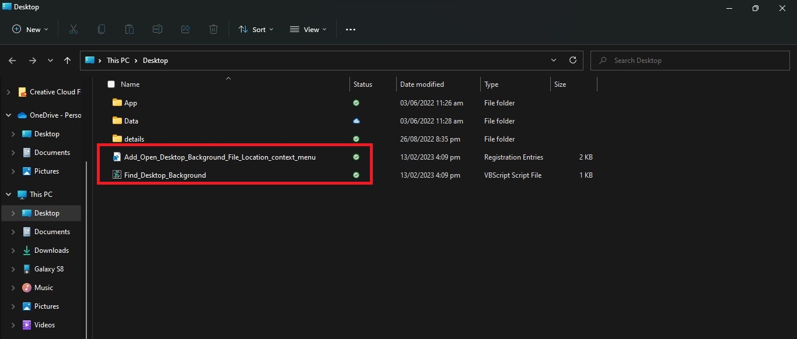Sort by the Date modified column header
The image size is (797, 339).
422,84
